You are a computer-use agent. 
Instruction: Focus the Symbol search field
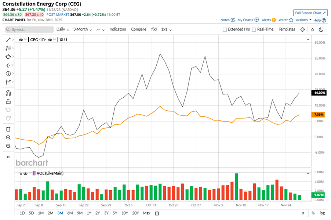click(29, 30)
